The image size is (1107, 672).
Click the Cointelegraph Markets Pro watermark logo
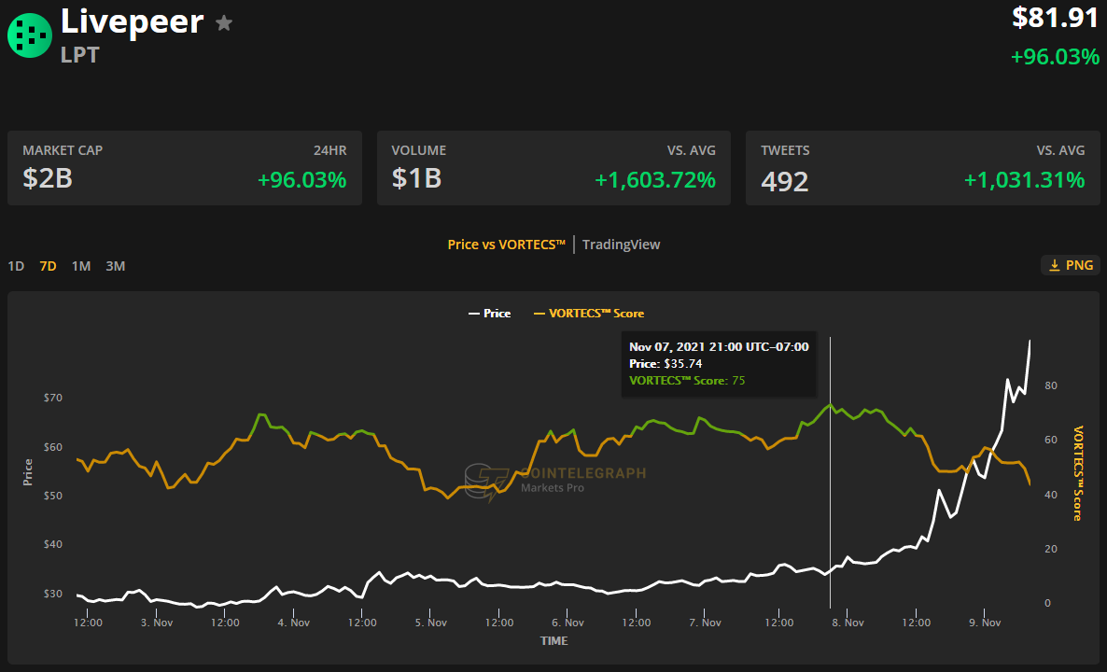pyautogui.click(x=555, y=480)
